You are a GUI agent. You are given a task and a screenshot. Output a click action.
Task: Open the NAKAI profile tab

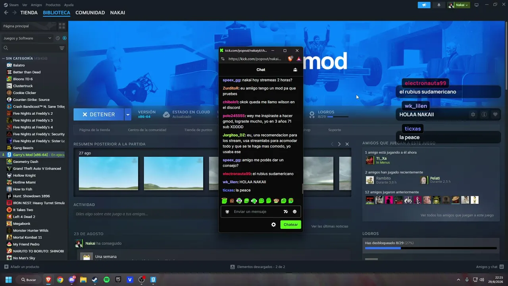click(x=117, y=13)
